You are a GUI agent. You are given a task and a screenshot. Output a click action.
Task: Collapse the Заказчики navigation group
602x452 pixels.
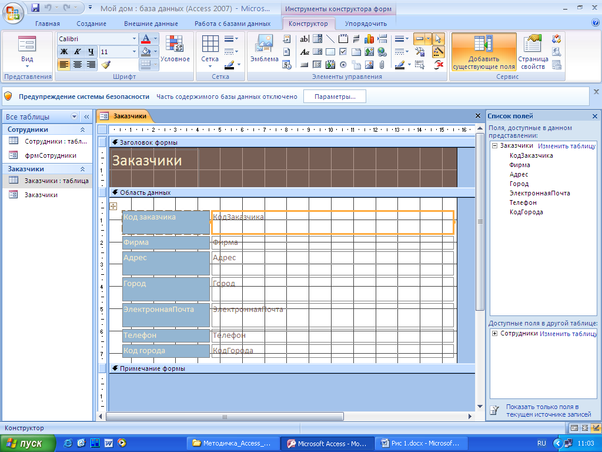point(82,169)
